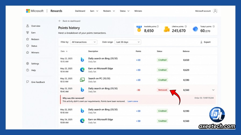This screenshot has width=241, height=135.
Task: Select Overview in the left sidebar
Action: pos(36,26)
